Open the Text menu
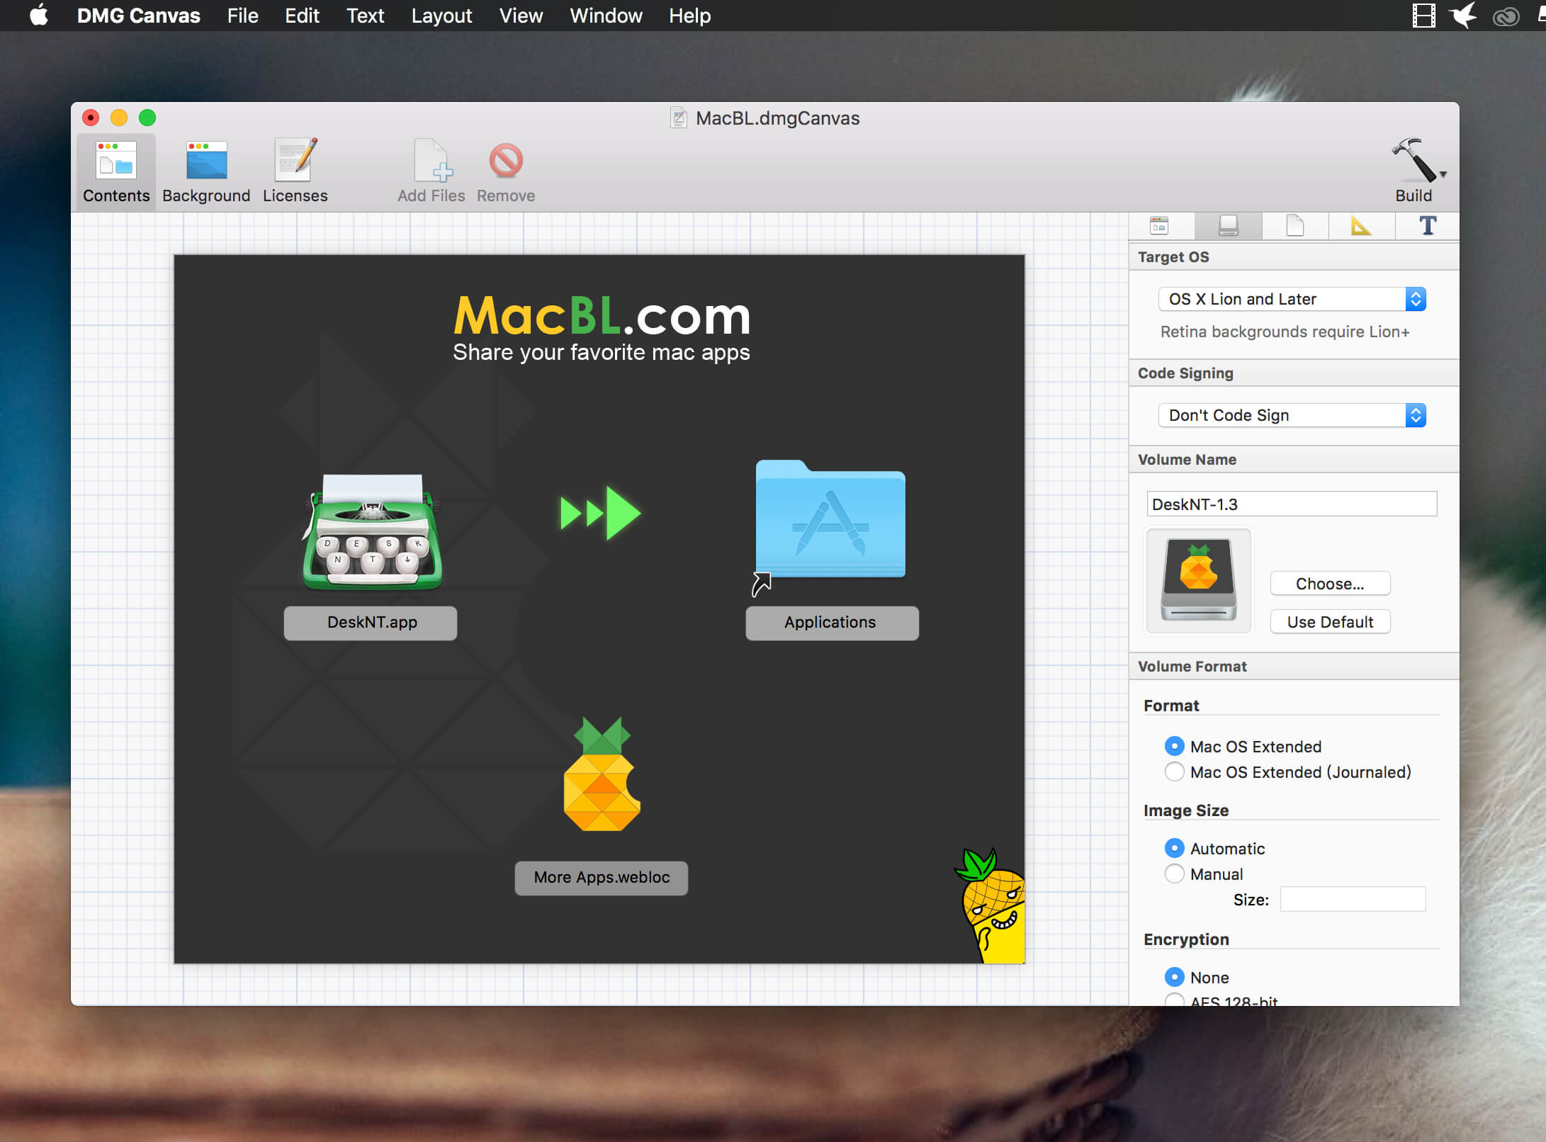This screenshot has height=1142, width=1546. (x=365, y=16)
